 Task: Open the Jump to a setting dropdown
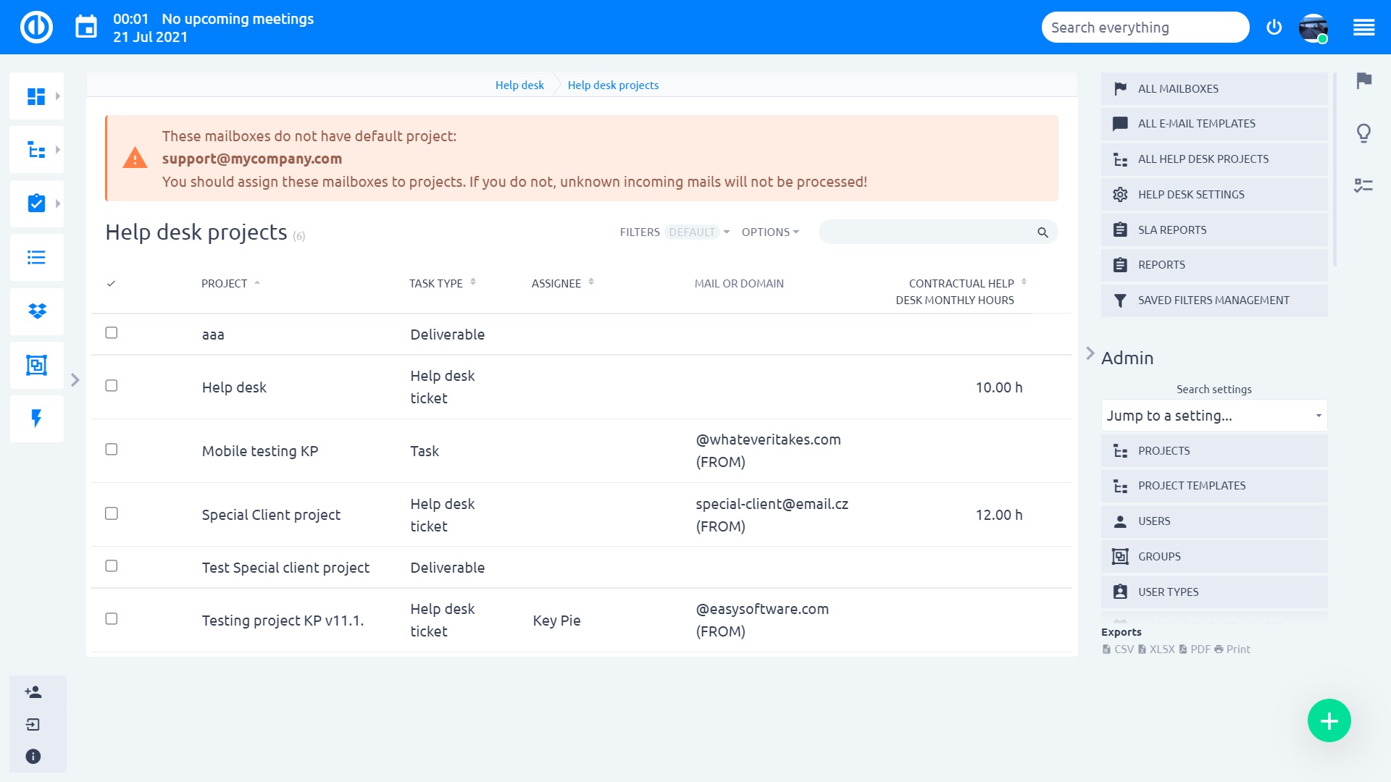coord(1214,416)
